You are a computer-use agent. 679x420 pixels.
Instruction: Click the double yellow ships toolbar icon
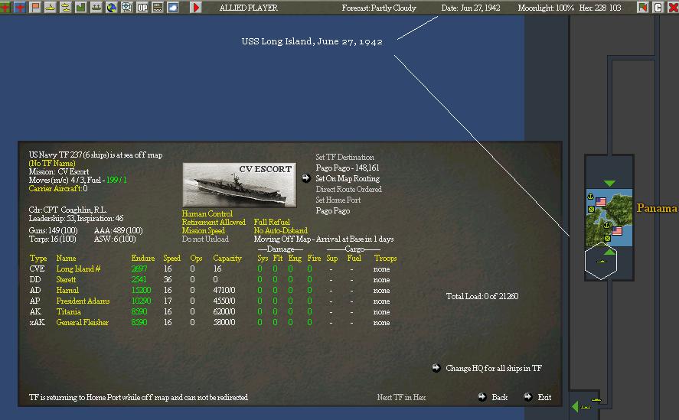pos(65,7)
